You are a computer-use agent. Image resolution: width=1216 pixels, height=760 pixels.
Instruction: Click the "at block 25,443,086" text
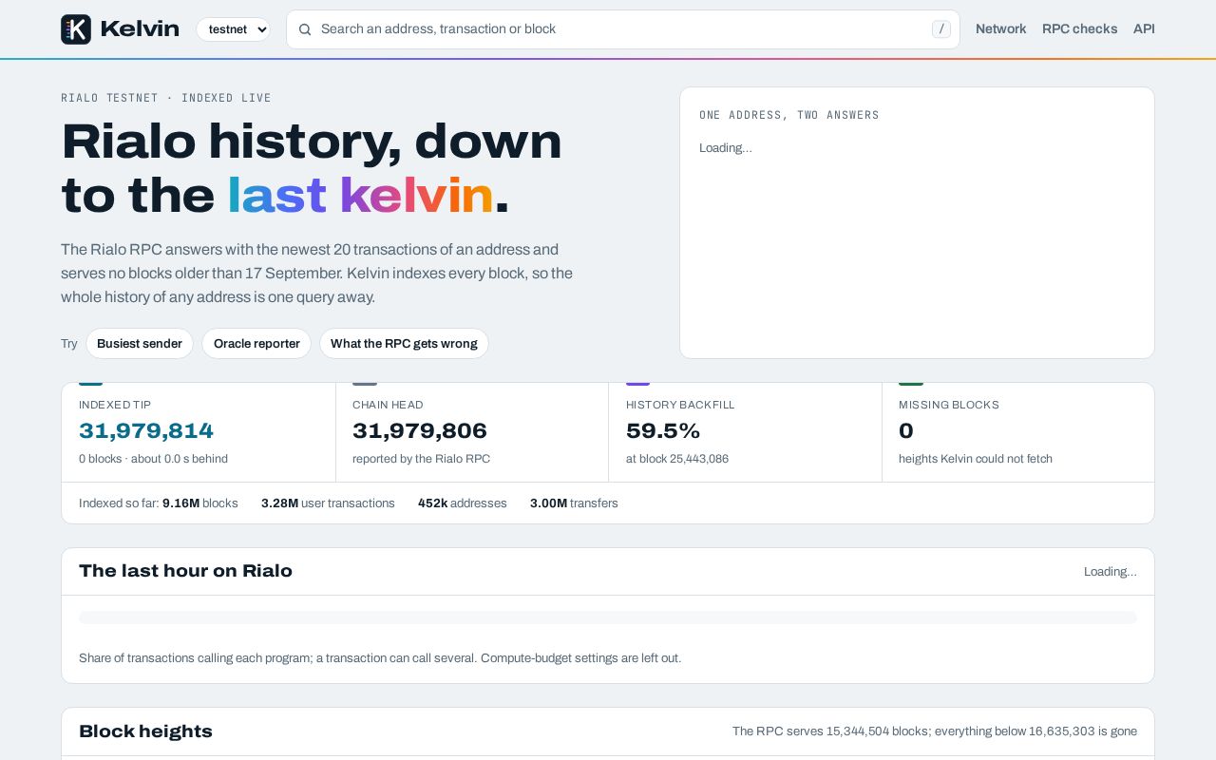(x=677, y=459)
